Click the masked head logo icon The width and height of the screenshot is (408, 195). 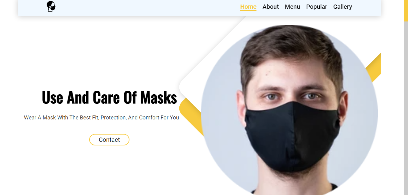51,6
